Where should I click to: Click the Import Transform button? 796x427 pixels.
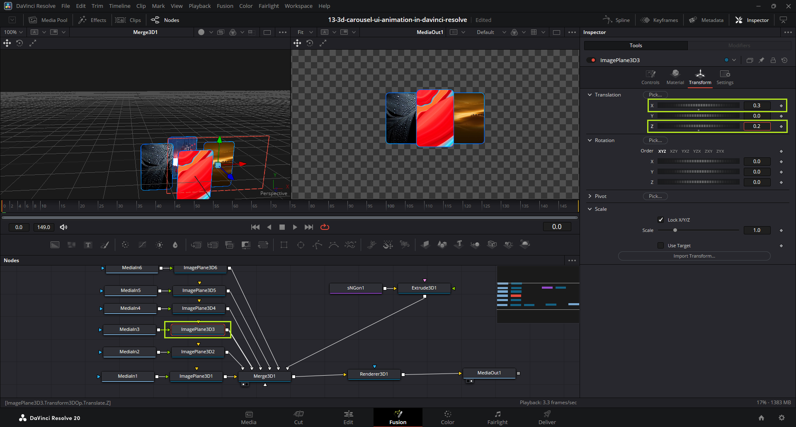click(x=694, y=256)
